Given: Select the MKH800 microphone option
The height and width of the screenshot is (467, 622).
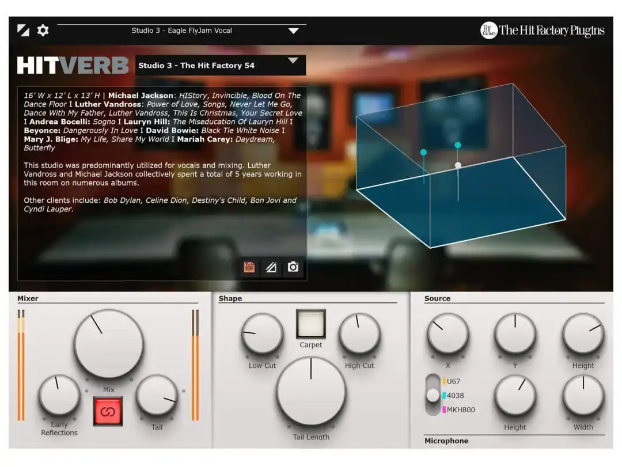Looking at the screenshot, I should coord(460,410).
